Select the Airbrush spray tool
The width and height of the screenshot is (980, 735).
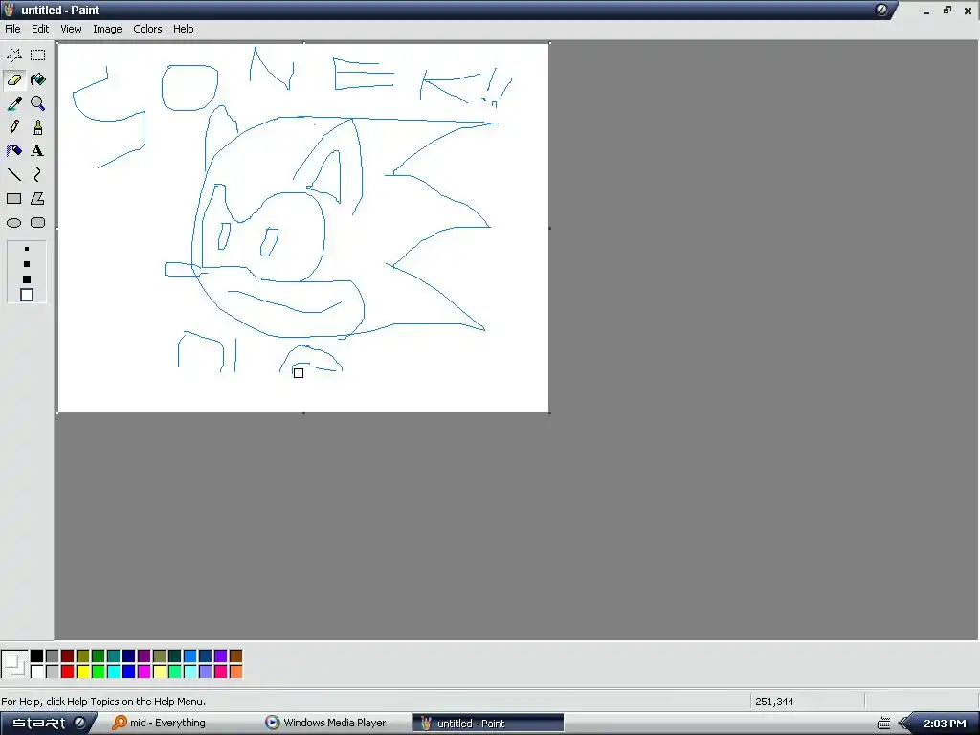pos(13,150)
